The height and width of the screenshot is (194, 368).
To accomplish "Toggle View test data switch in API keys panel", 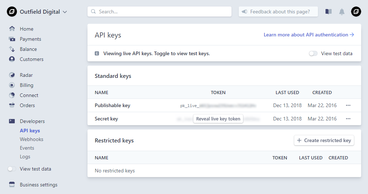I will point(313,53).
